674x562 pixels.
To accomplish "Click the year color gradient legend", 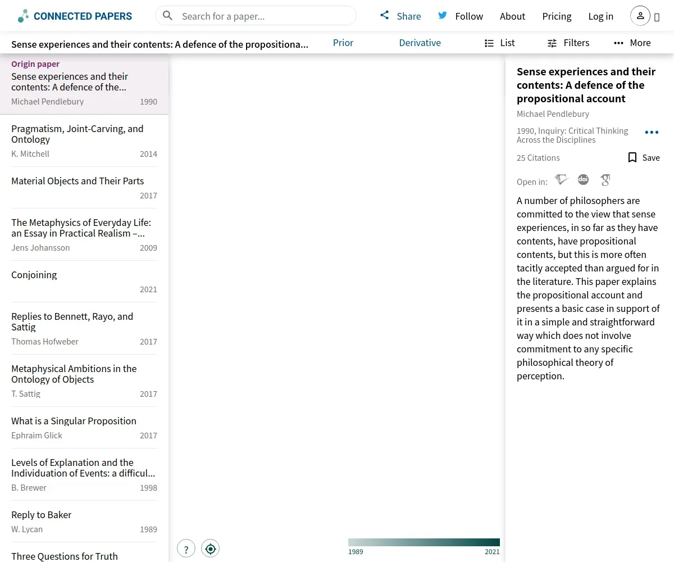I will pyautogui.click(x=424, y=542).
